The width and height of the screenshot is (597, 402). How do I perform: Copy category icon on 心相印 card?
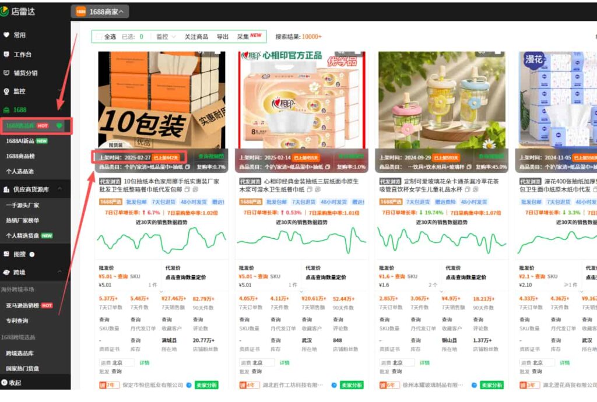(x=328, y=167)
